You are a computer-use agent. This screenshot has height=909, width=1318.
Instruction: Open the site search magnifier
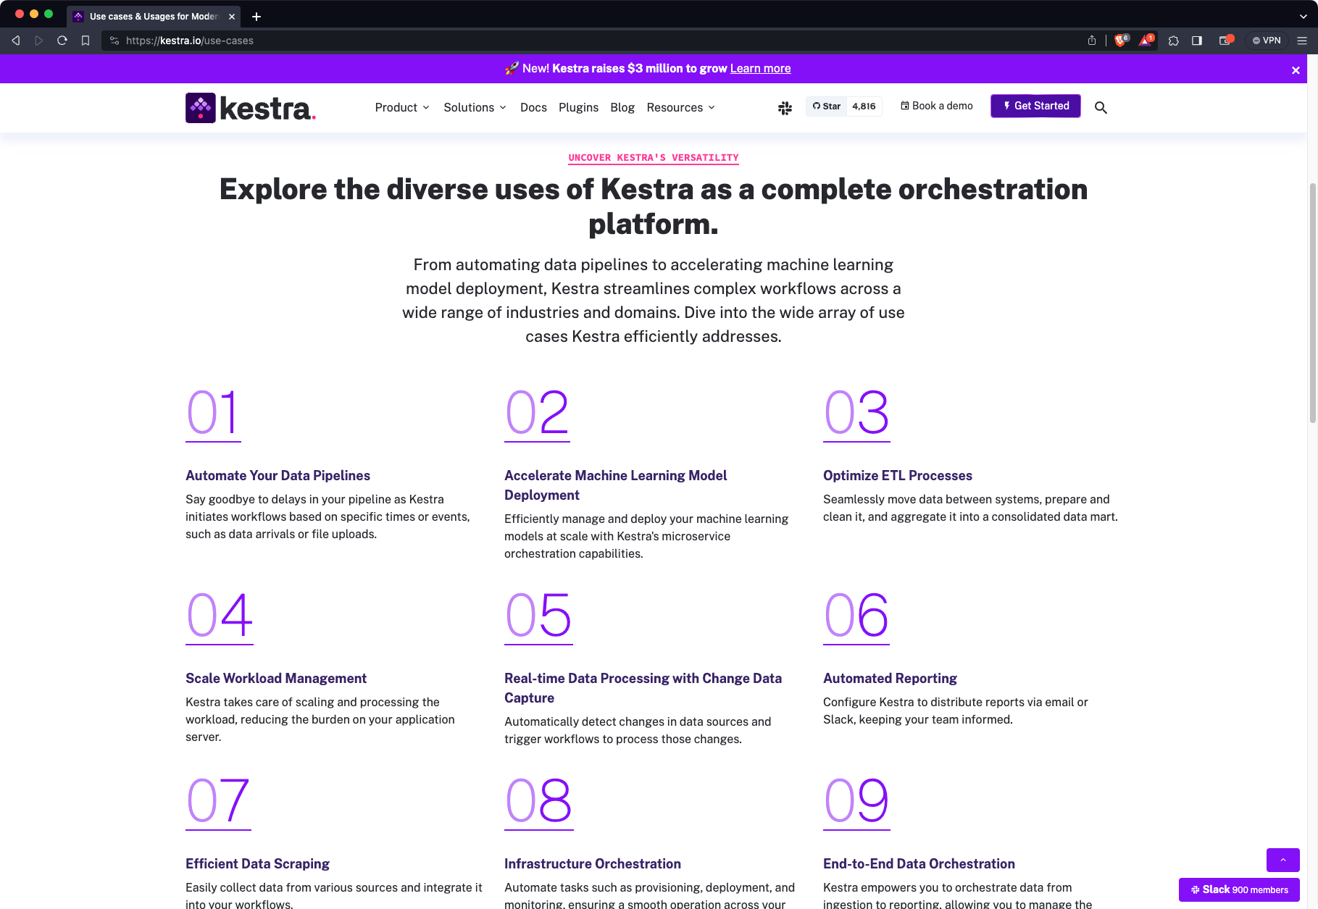click(x=1101, y=107)
